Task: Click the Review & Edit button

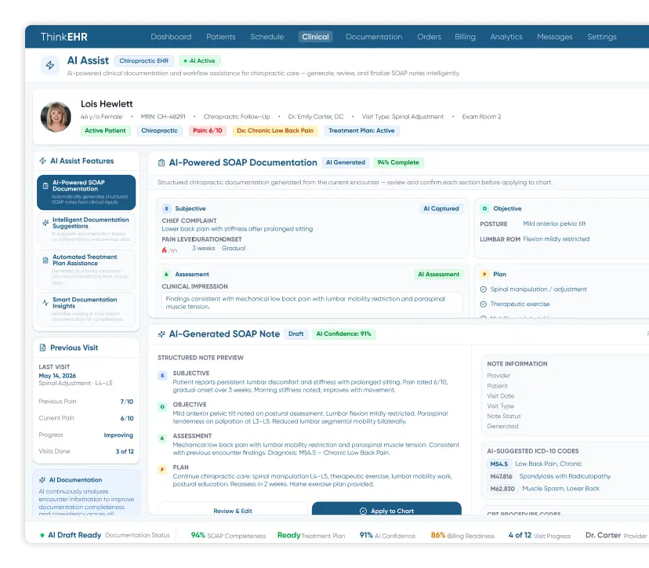Action: click(233, 510)
